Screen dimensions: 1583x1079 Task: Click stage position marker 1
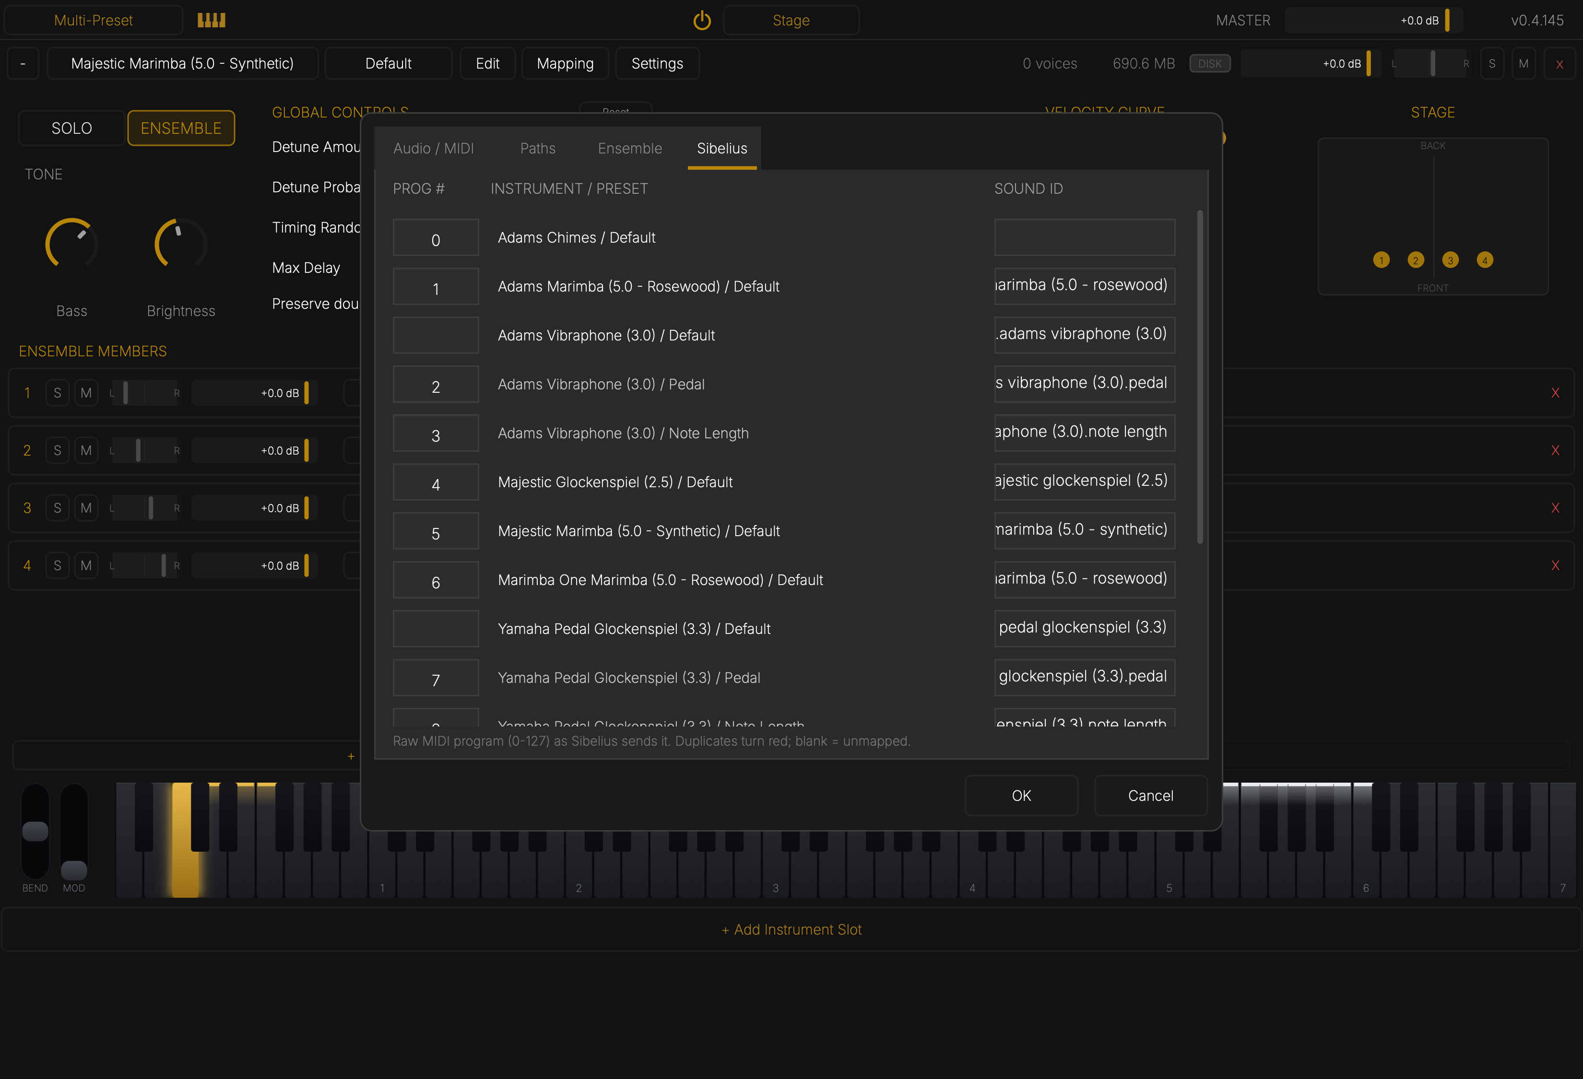(1382, 260)
